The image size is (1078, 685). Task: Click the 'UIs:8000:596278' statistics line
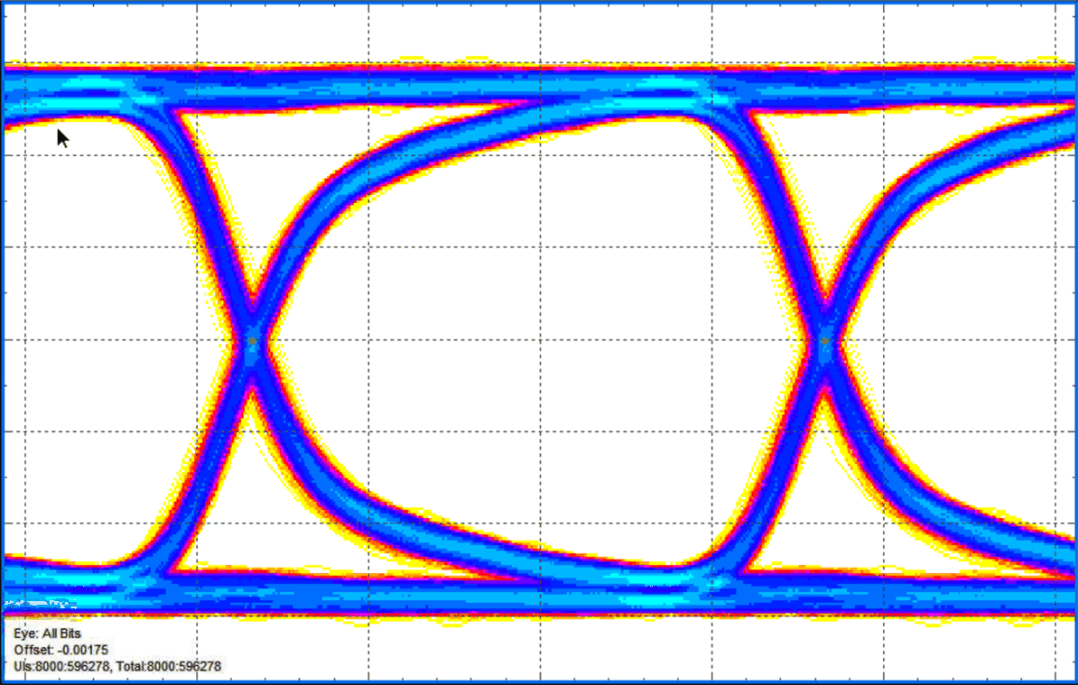tap(56, 665)
